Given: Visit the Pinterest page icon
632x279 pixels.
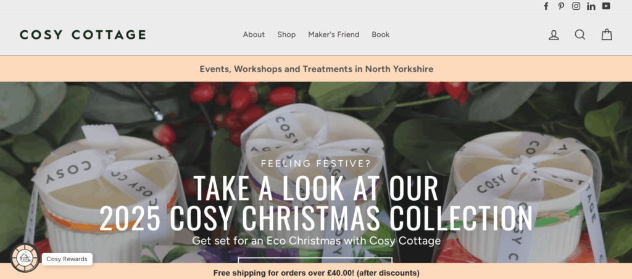Looking at the screenshot, I should 561,6.
